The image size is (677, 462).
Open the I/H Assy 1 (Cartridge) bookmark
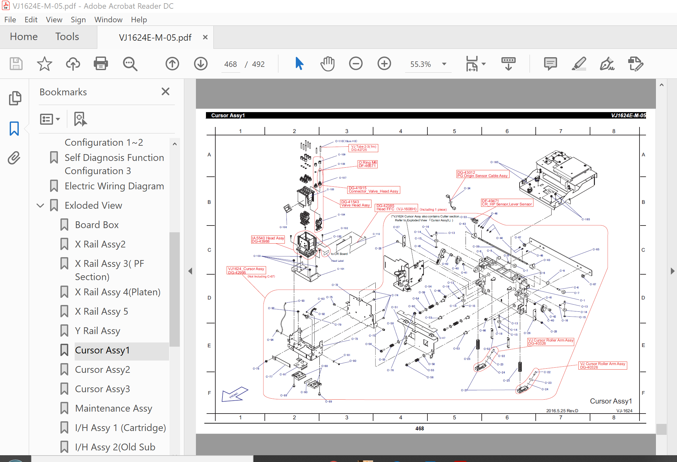121,428
